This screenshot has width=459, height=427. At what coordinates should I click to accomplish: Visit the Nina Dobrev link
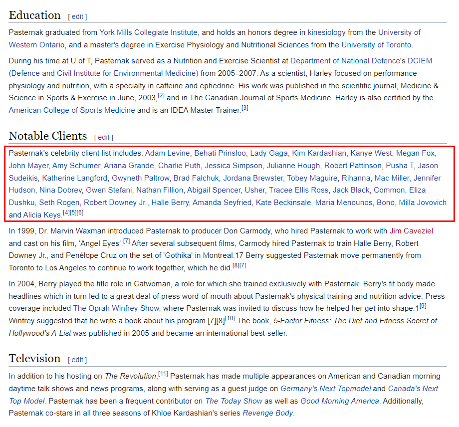tap(60, 190)
